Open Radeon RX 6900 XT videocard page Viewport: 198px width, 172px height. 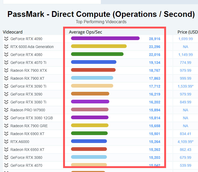coord(27,134)
